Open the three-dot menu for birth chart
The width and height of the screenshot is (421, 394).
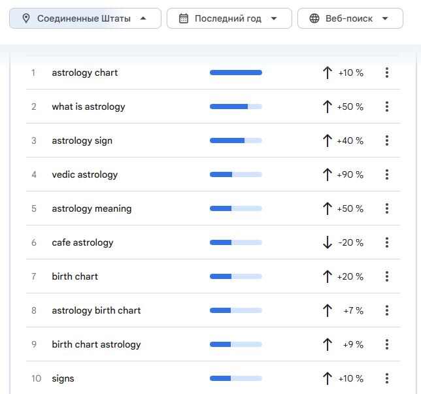pos(387,276)
